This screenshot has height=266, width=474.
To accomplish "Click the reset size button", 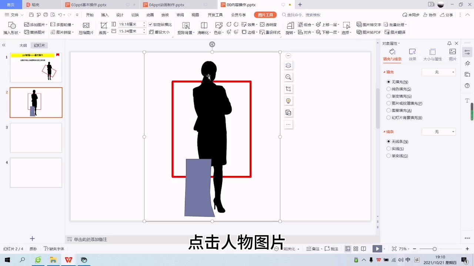I will click(159, 32).
